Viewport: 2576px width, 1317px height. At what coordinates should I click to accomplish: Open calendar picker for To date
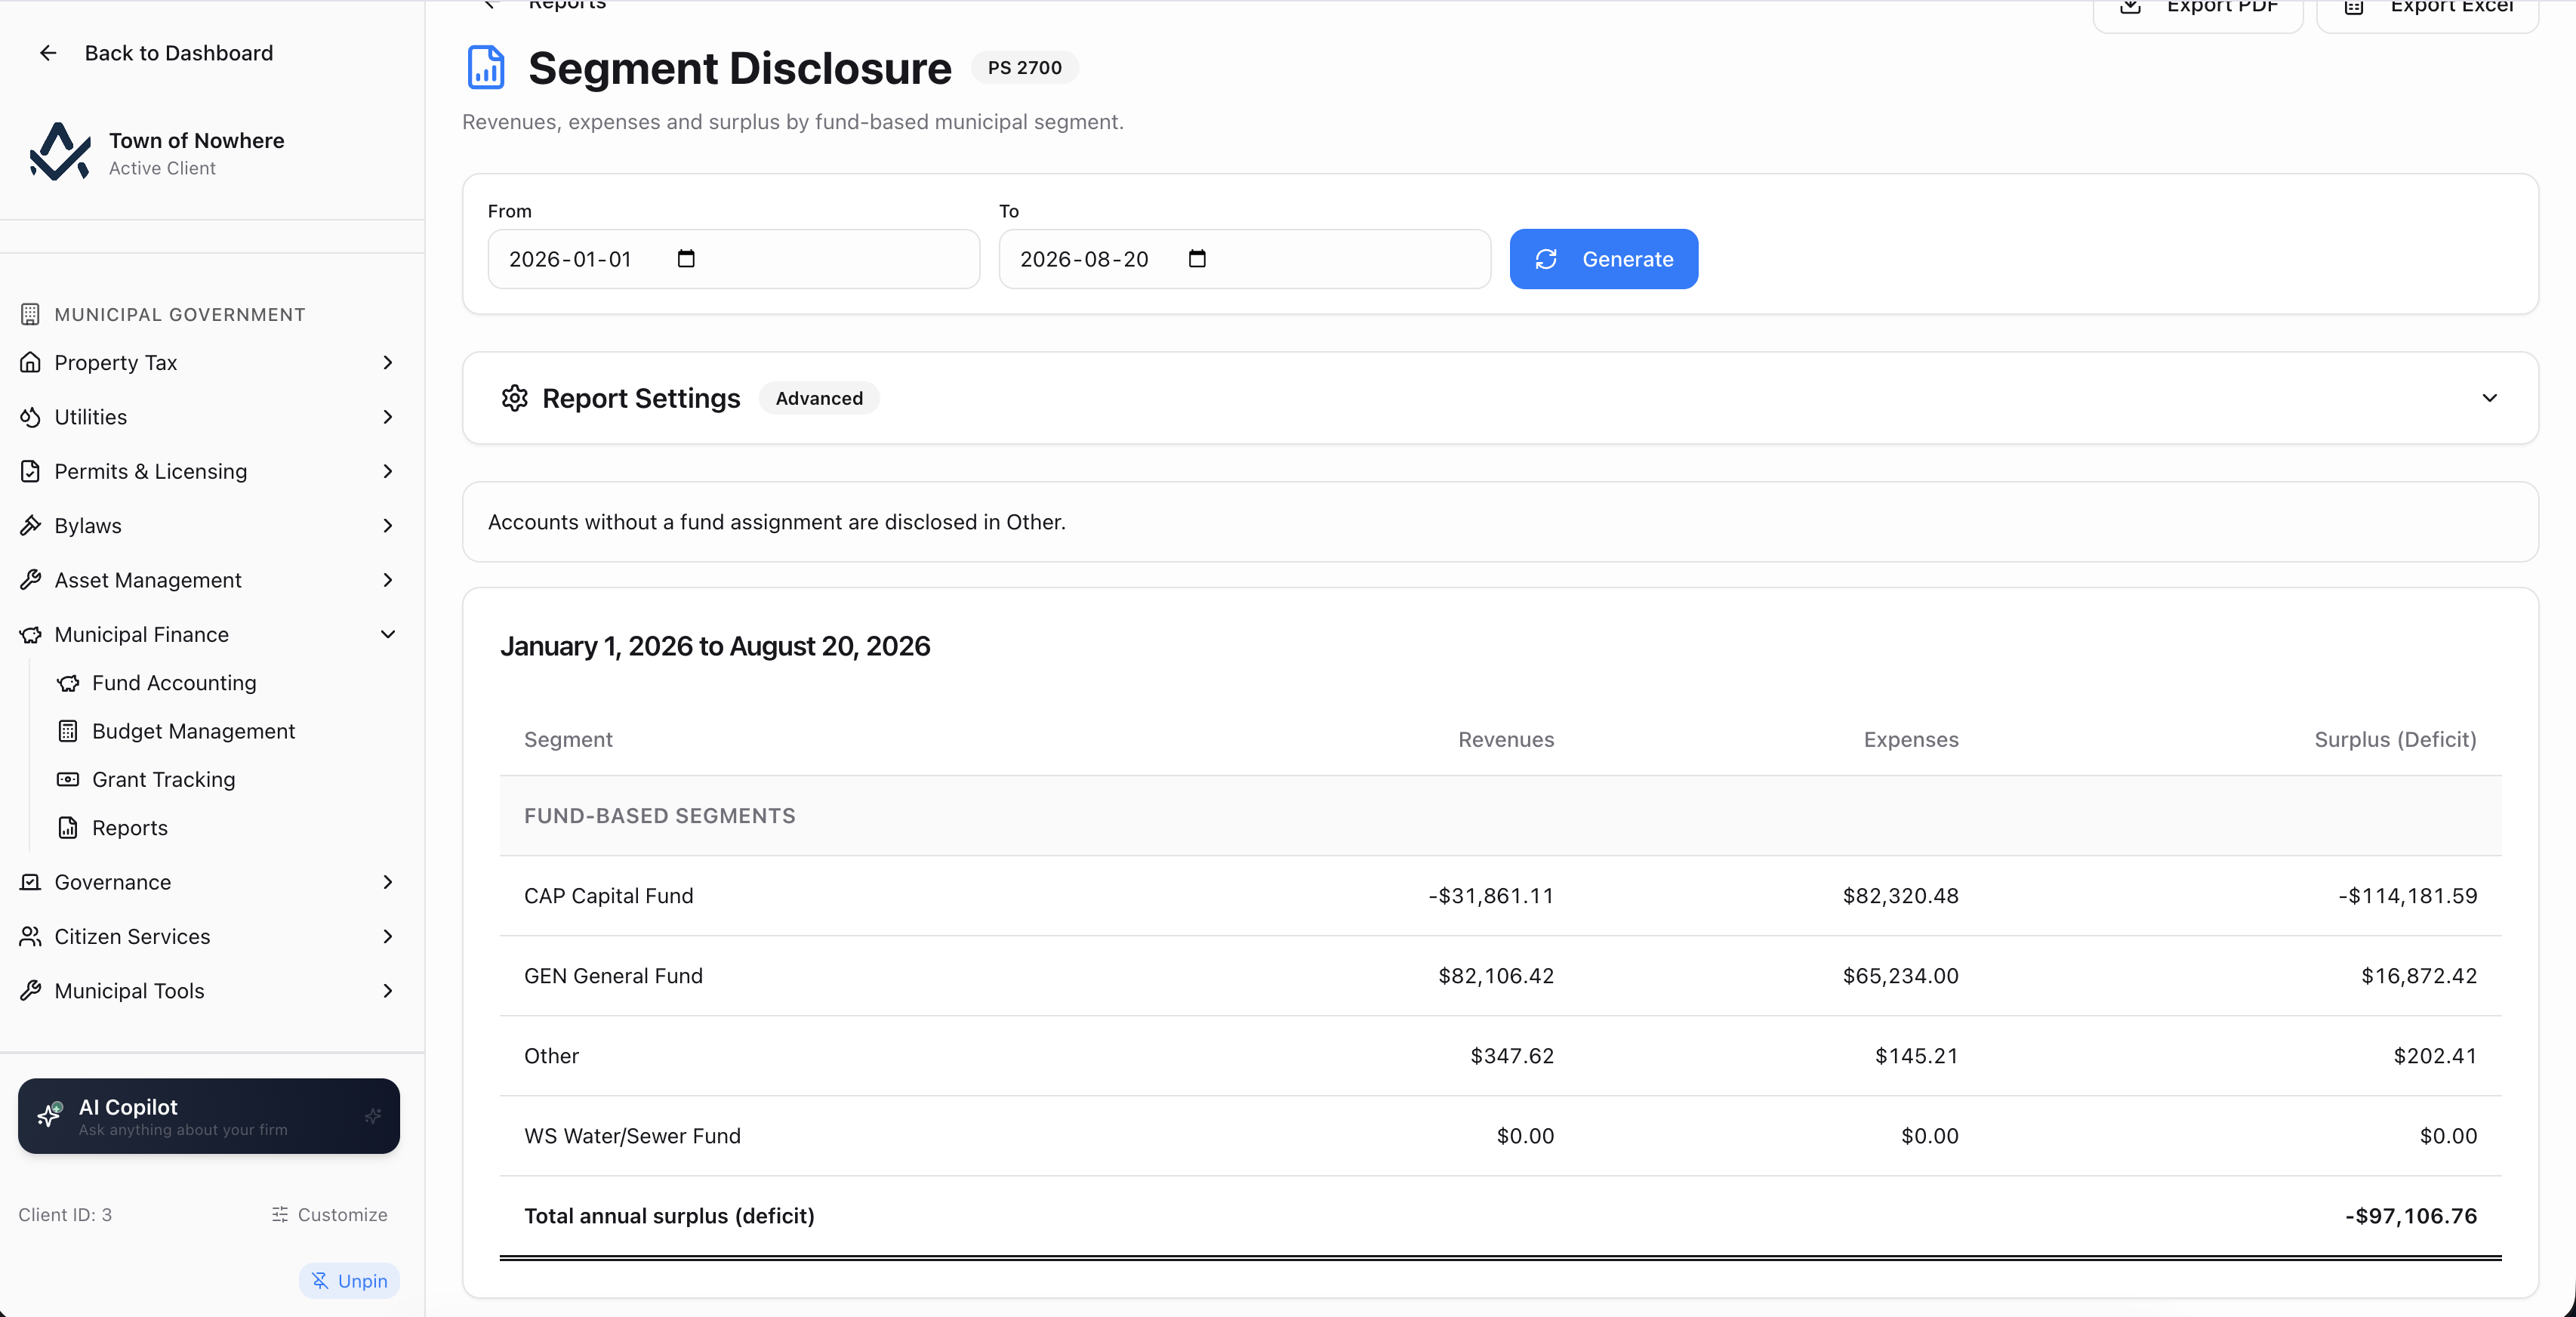click(x=1197, y=259)
